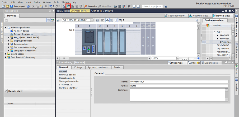Click the Cross-references icon
This screenshot has height=117, width=239.
click(x=129, y=6)
